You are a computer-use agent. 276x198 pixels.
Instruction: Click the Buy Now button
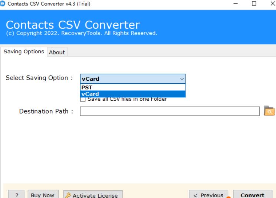pos(43,195)
